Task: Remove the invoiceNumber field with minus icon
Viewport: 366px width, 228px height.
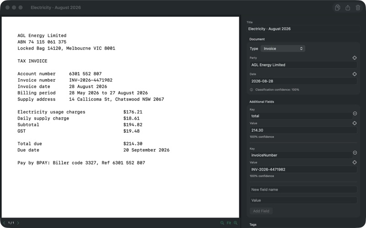Action: (355, 153)
